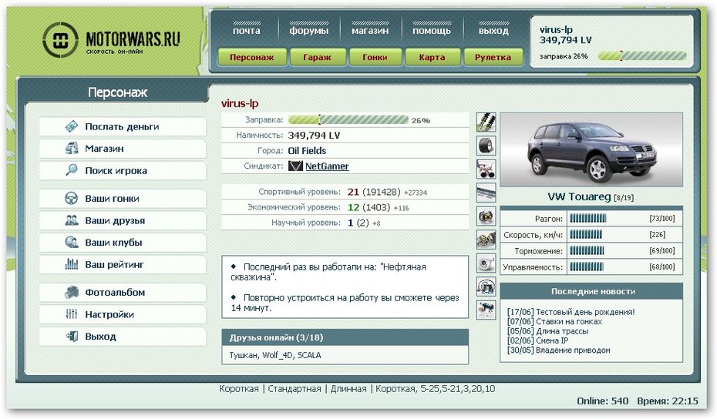Click friend name Wolf_4D in online list

pos(278,355)
